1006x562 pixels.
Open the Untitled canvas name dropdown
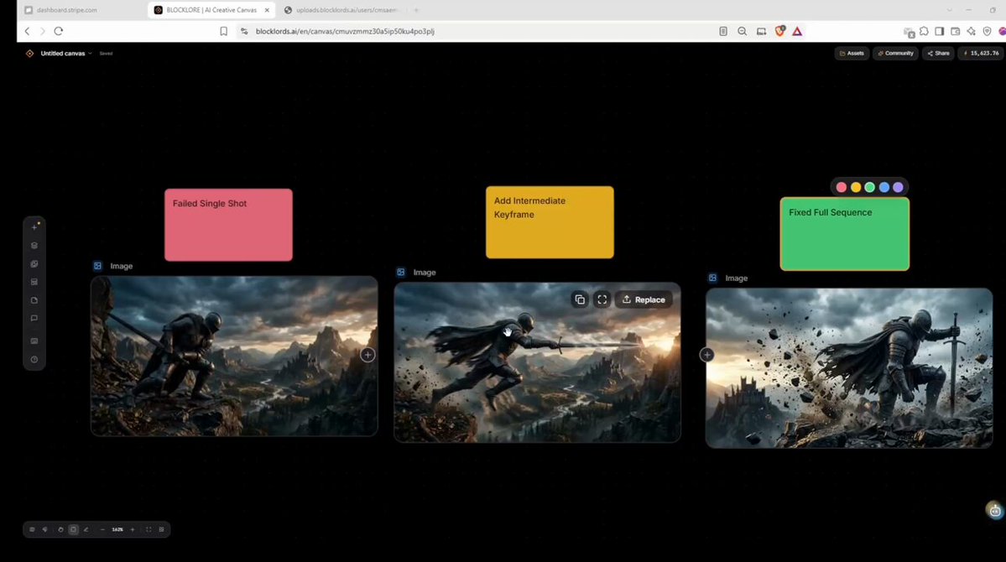(66, 53)
